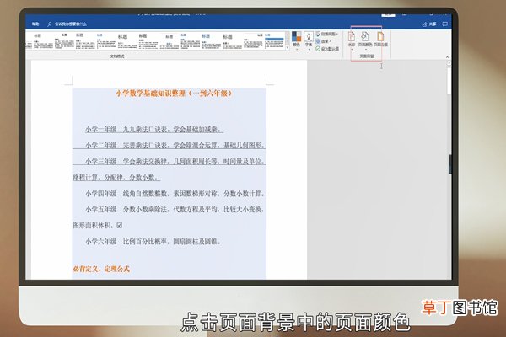Click the Page Color (页面颜色) button
Screen dimensions: 506x337
[x=365, y=40]
